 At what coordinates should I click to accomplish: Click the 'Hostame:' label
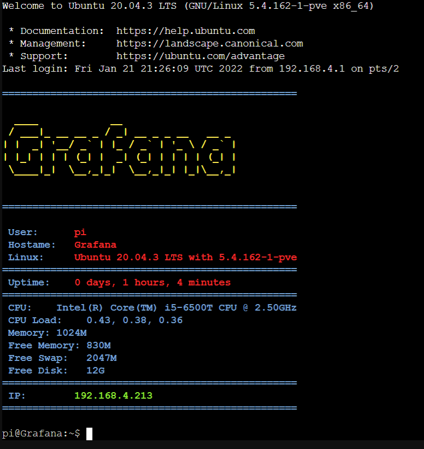(x=32, y=245)
